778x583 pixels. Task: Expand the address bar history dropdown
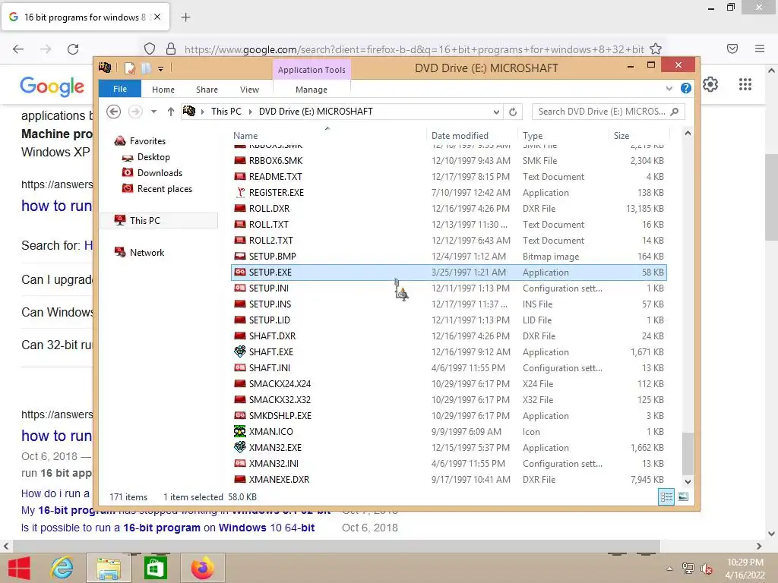[x=496, y=112]
